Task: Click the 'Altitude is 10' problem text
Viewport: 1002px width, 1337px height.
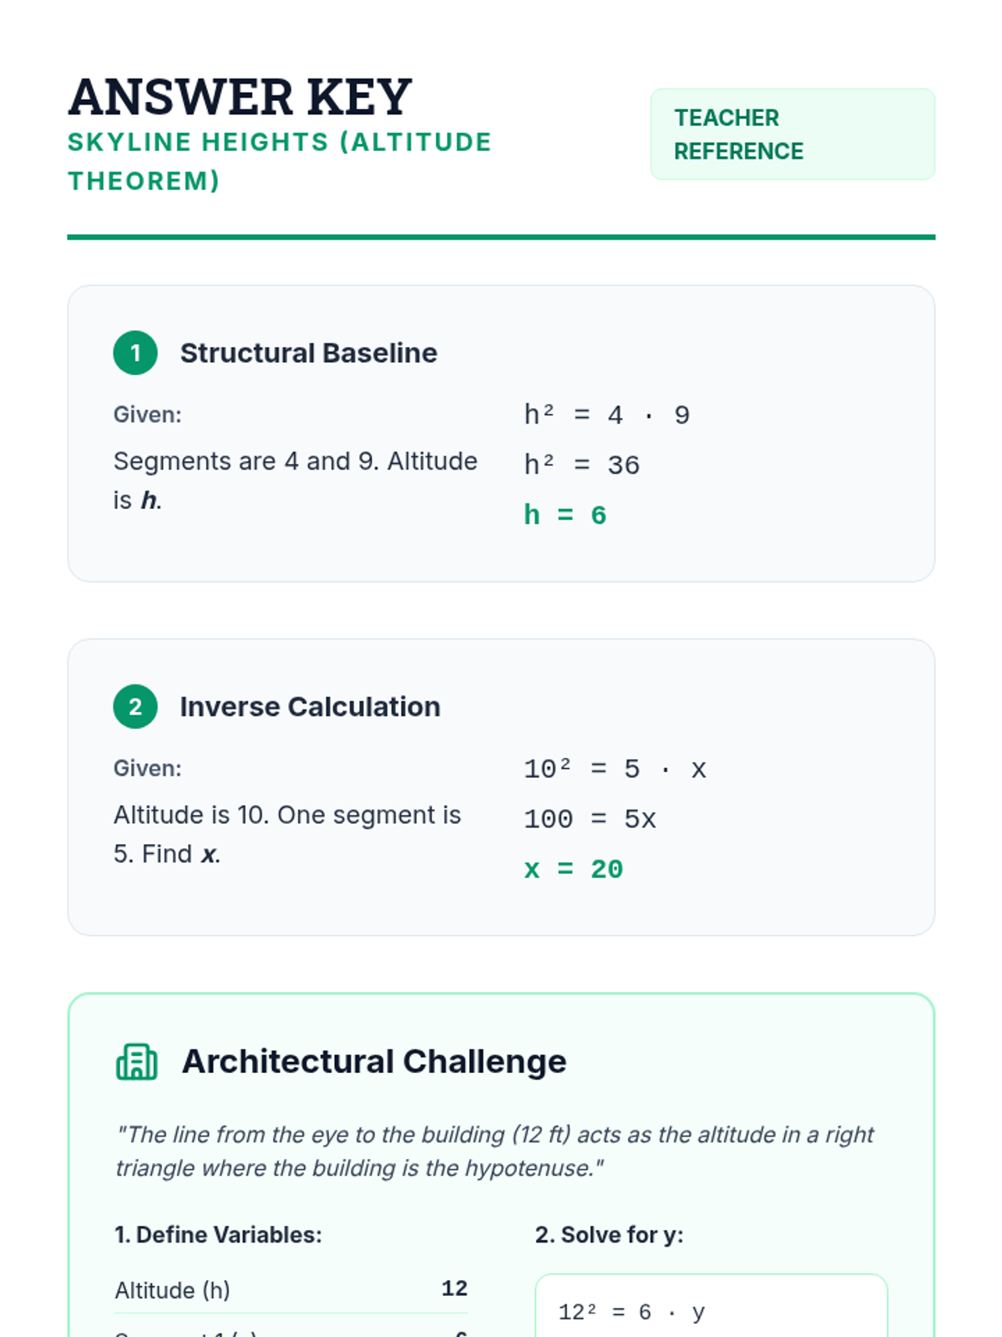Action: tap(286, 834)
